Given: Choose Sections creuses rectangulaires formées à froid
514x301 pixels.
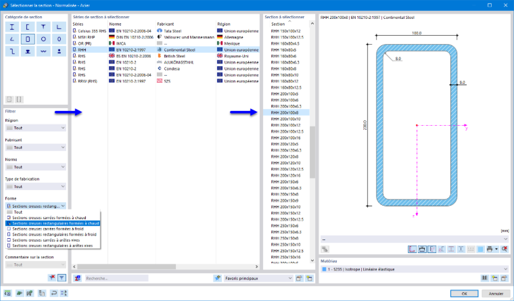Looking at the screenshot, I should [x=53, y=235].
